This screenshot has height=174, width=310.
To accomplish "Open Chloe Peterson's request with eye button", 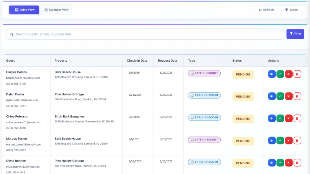I will (x=272, y=118).
